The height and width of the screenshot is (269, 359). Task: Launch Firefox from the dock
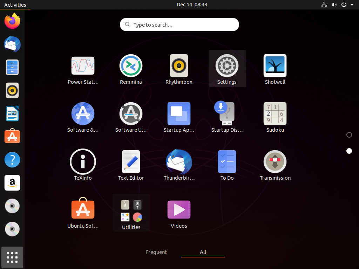click(12, 21)
